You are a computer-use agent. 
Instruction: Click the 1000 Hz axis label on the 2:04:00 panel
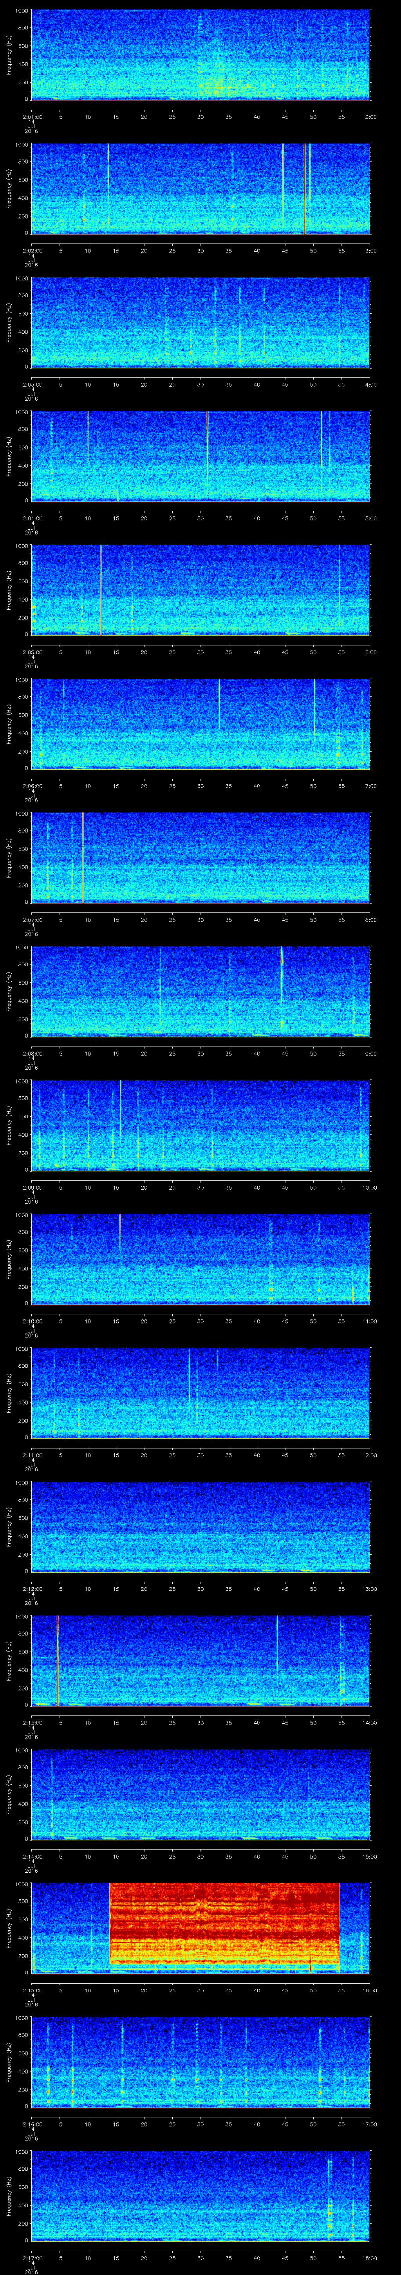click(21, 413)
